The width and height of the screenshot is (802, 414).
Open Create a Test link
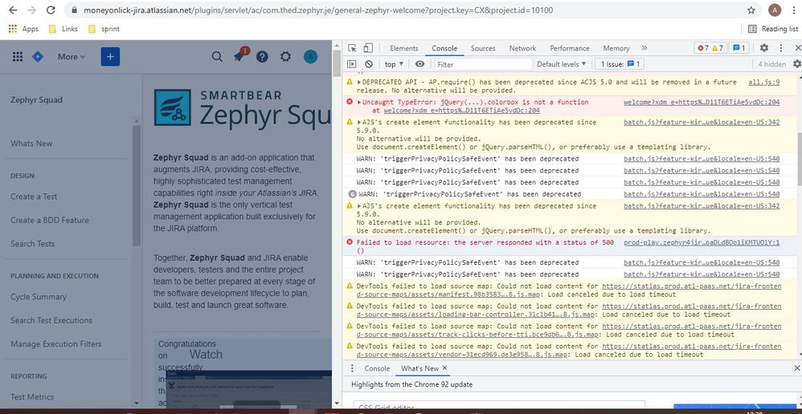pos(34,197)
